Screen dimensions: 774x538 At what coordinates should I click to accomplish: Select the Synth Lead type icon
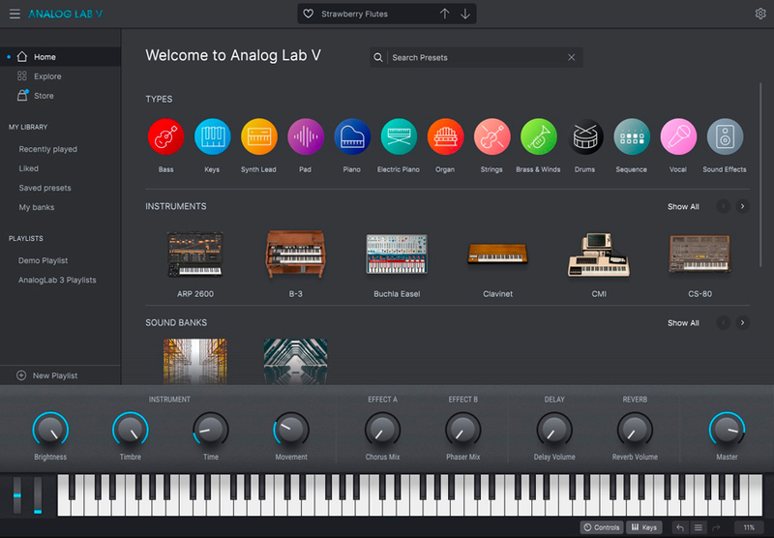click(258, 136)
